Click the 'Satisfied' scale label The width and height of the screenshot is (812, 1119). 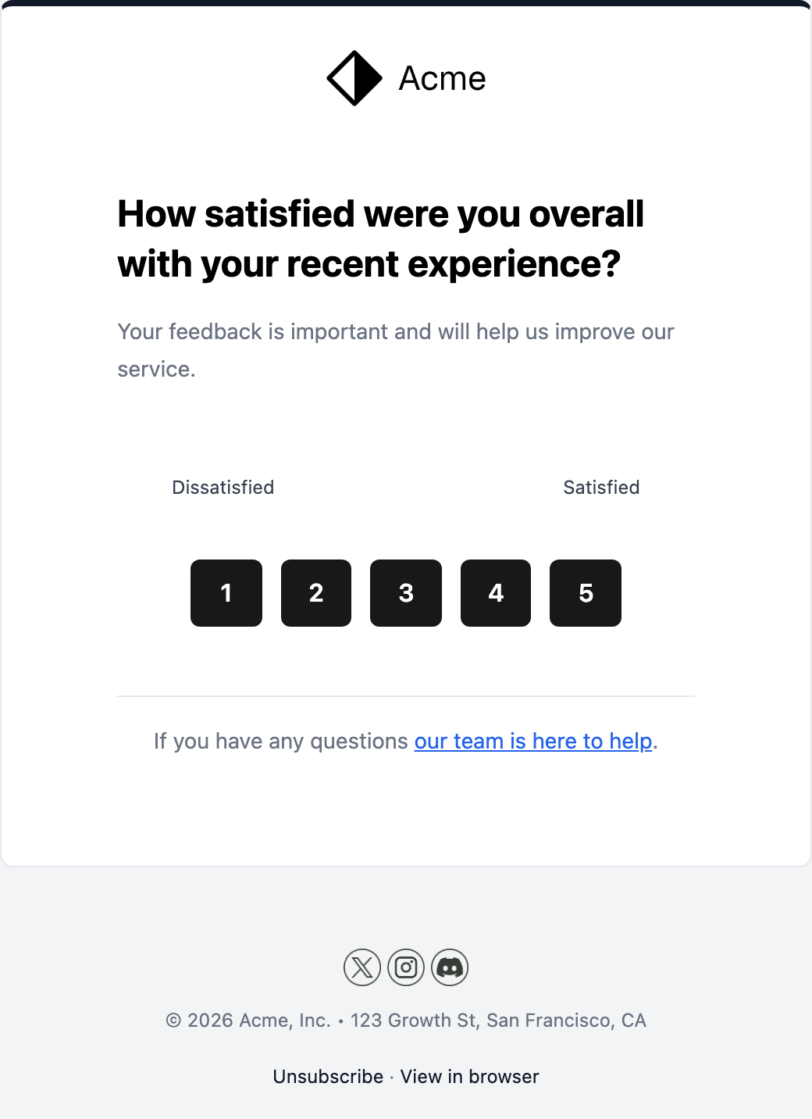(x=601, y=488)
